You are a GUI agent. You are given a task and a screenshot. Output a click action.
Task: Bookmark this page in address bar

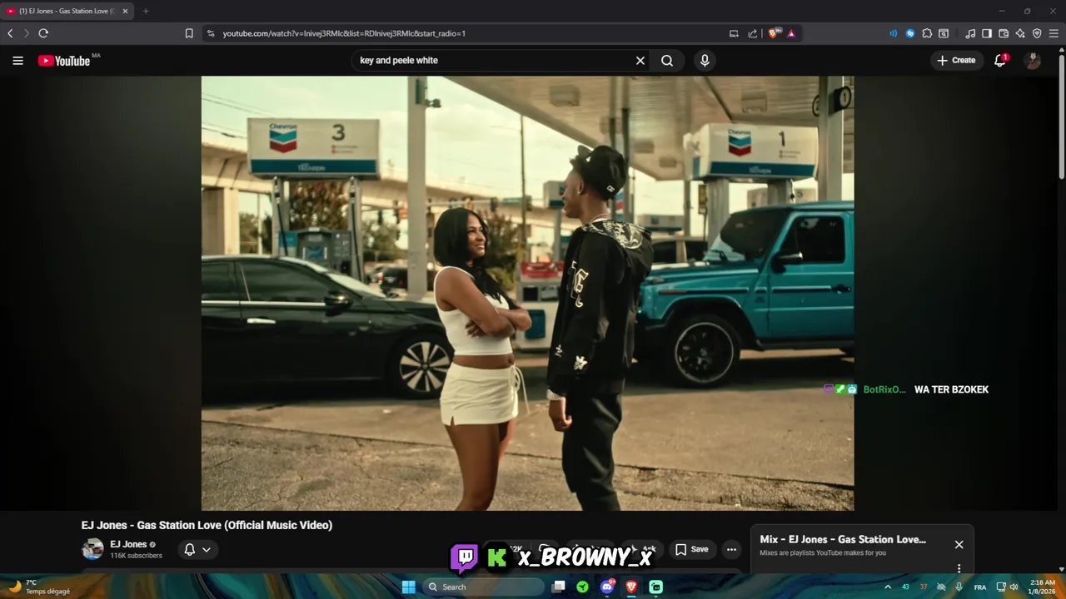189,33
